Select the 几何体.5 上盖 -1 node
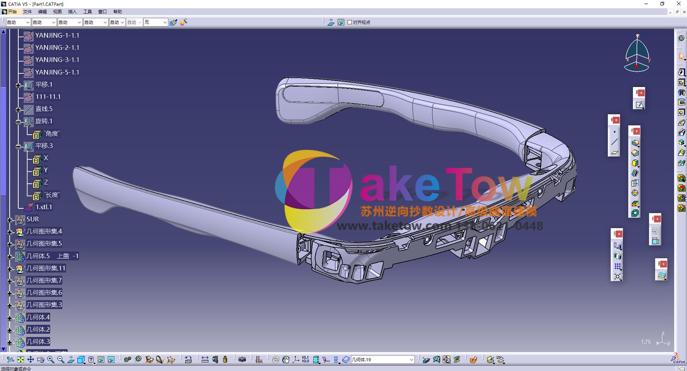The image size is (687, 371). (52, 256)
